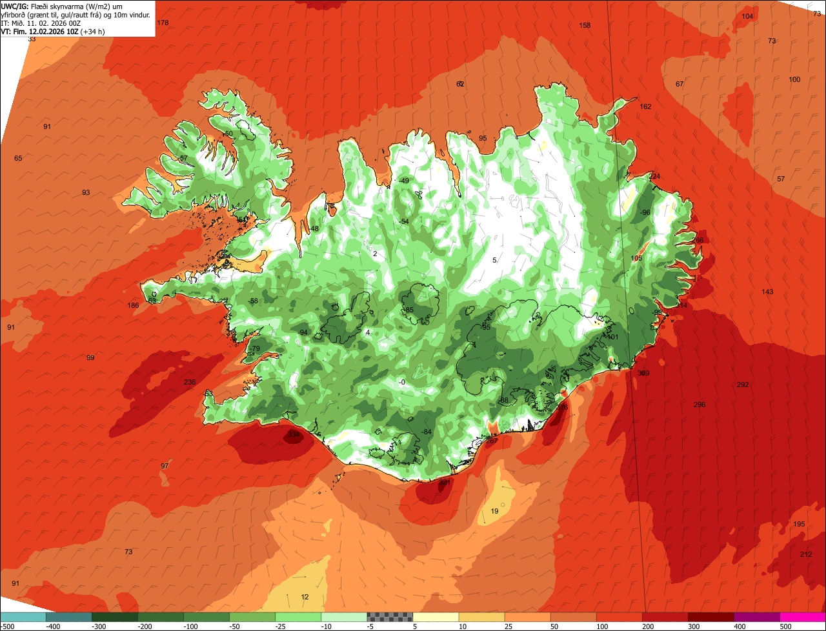The width and height of the screenshot is (826, 631).
Task: Click the map value '334' off the southwest coast
Action: click(294, 435)
